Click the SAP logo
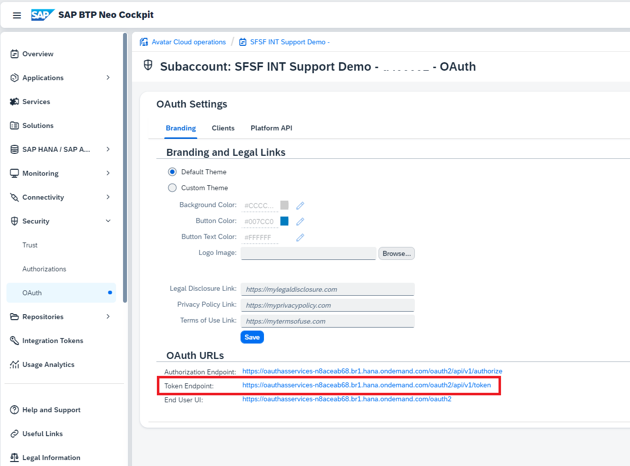This screenshot has height=466, width=630. (x=42, y=15)
